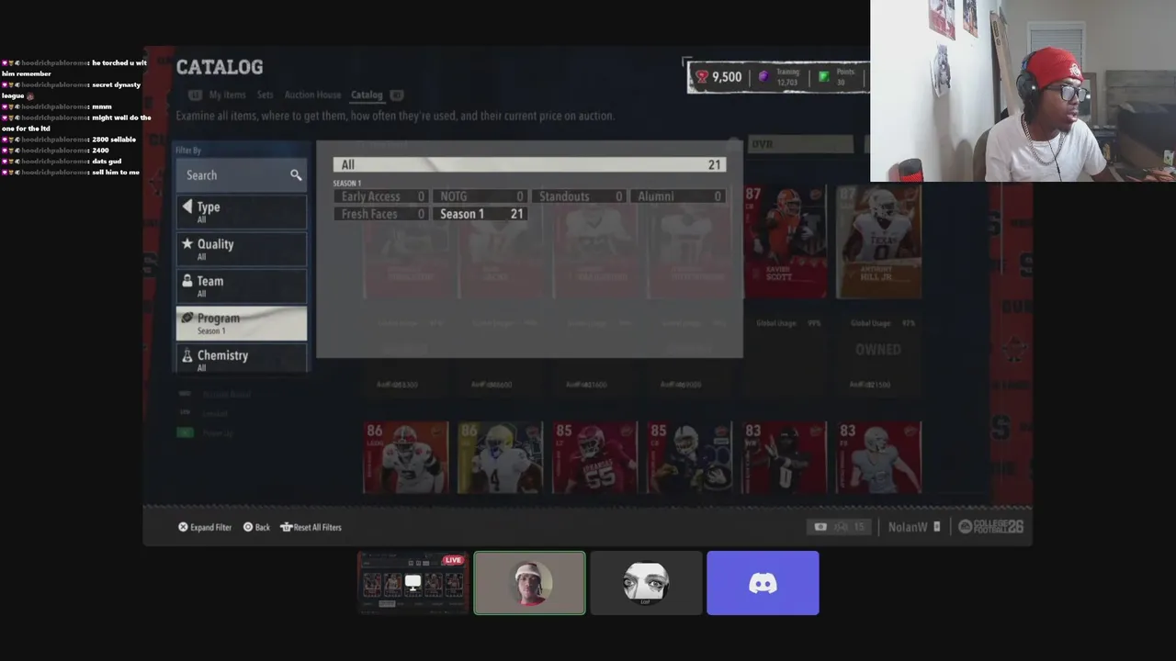Click the chat message 'dats gud'
Image resolution: width=1176 pixels, height=661 pixels.
click(107, 162)
